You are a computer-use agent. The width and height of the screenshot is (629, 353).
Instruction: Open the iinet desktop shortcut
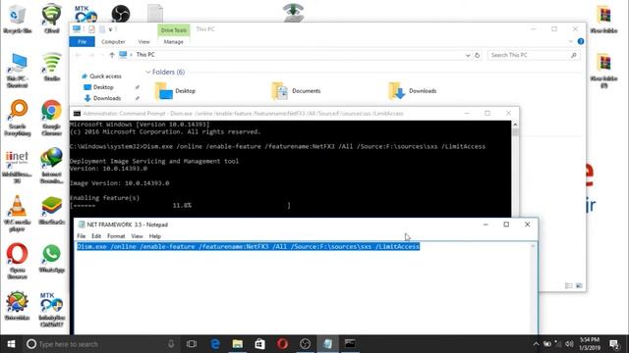pos(18,167)
